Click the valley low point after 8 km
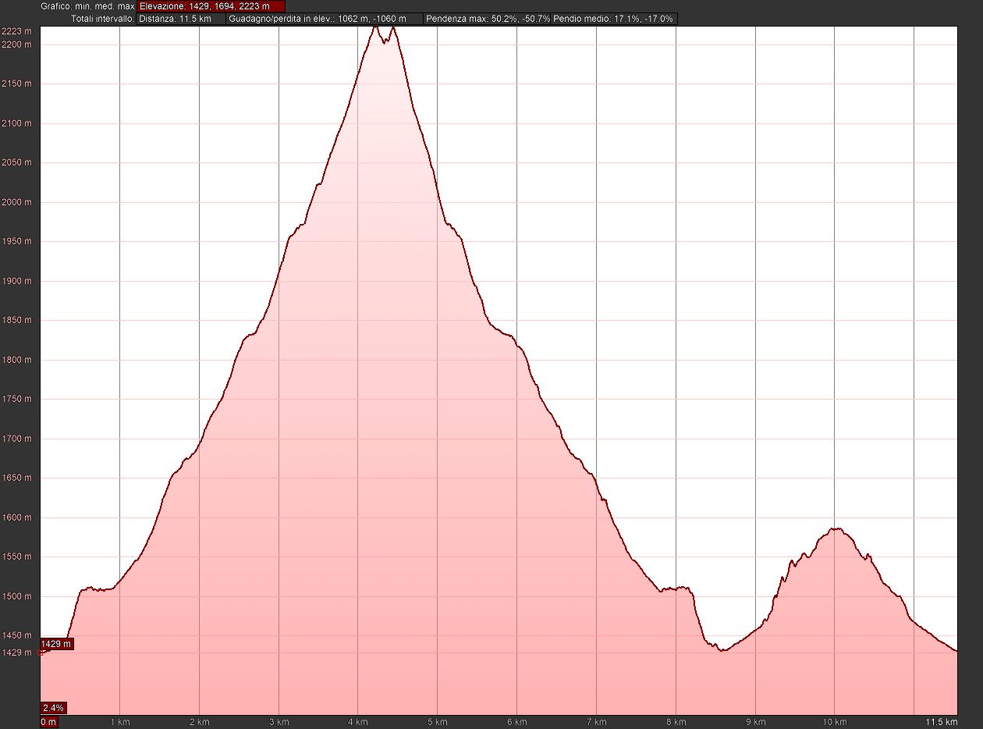 point(722,649)
